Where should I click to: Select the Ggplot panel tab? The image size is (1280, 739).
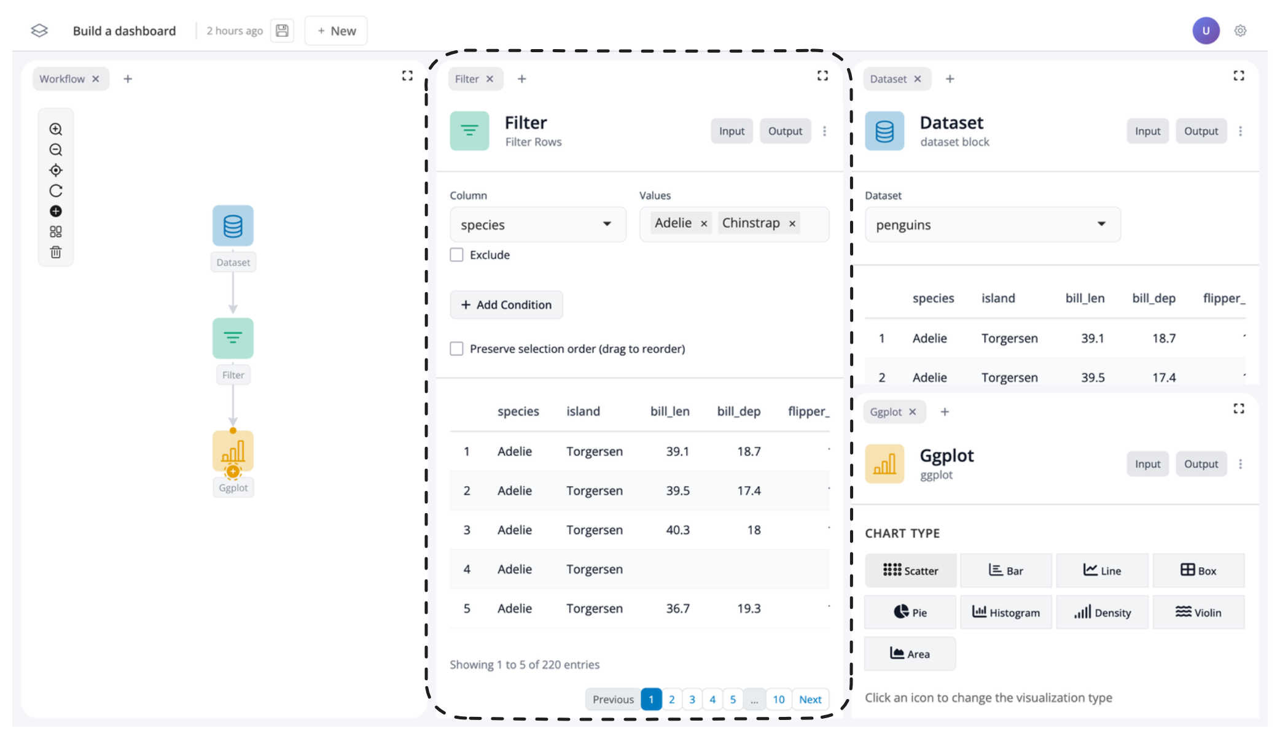click(x=885, y=412)
